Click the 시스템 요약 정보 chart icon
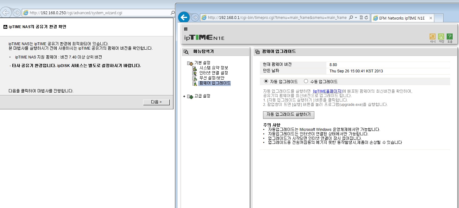 tap(195, 68)
